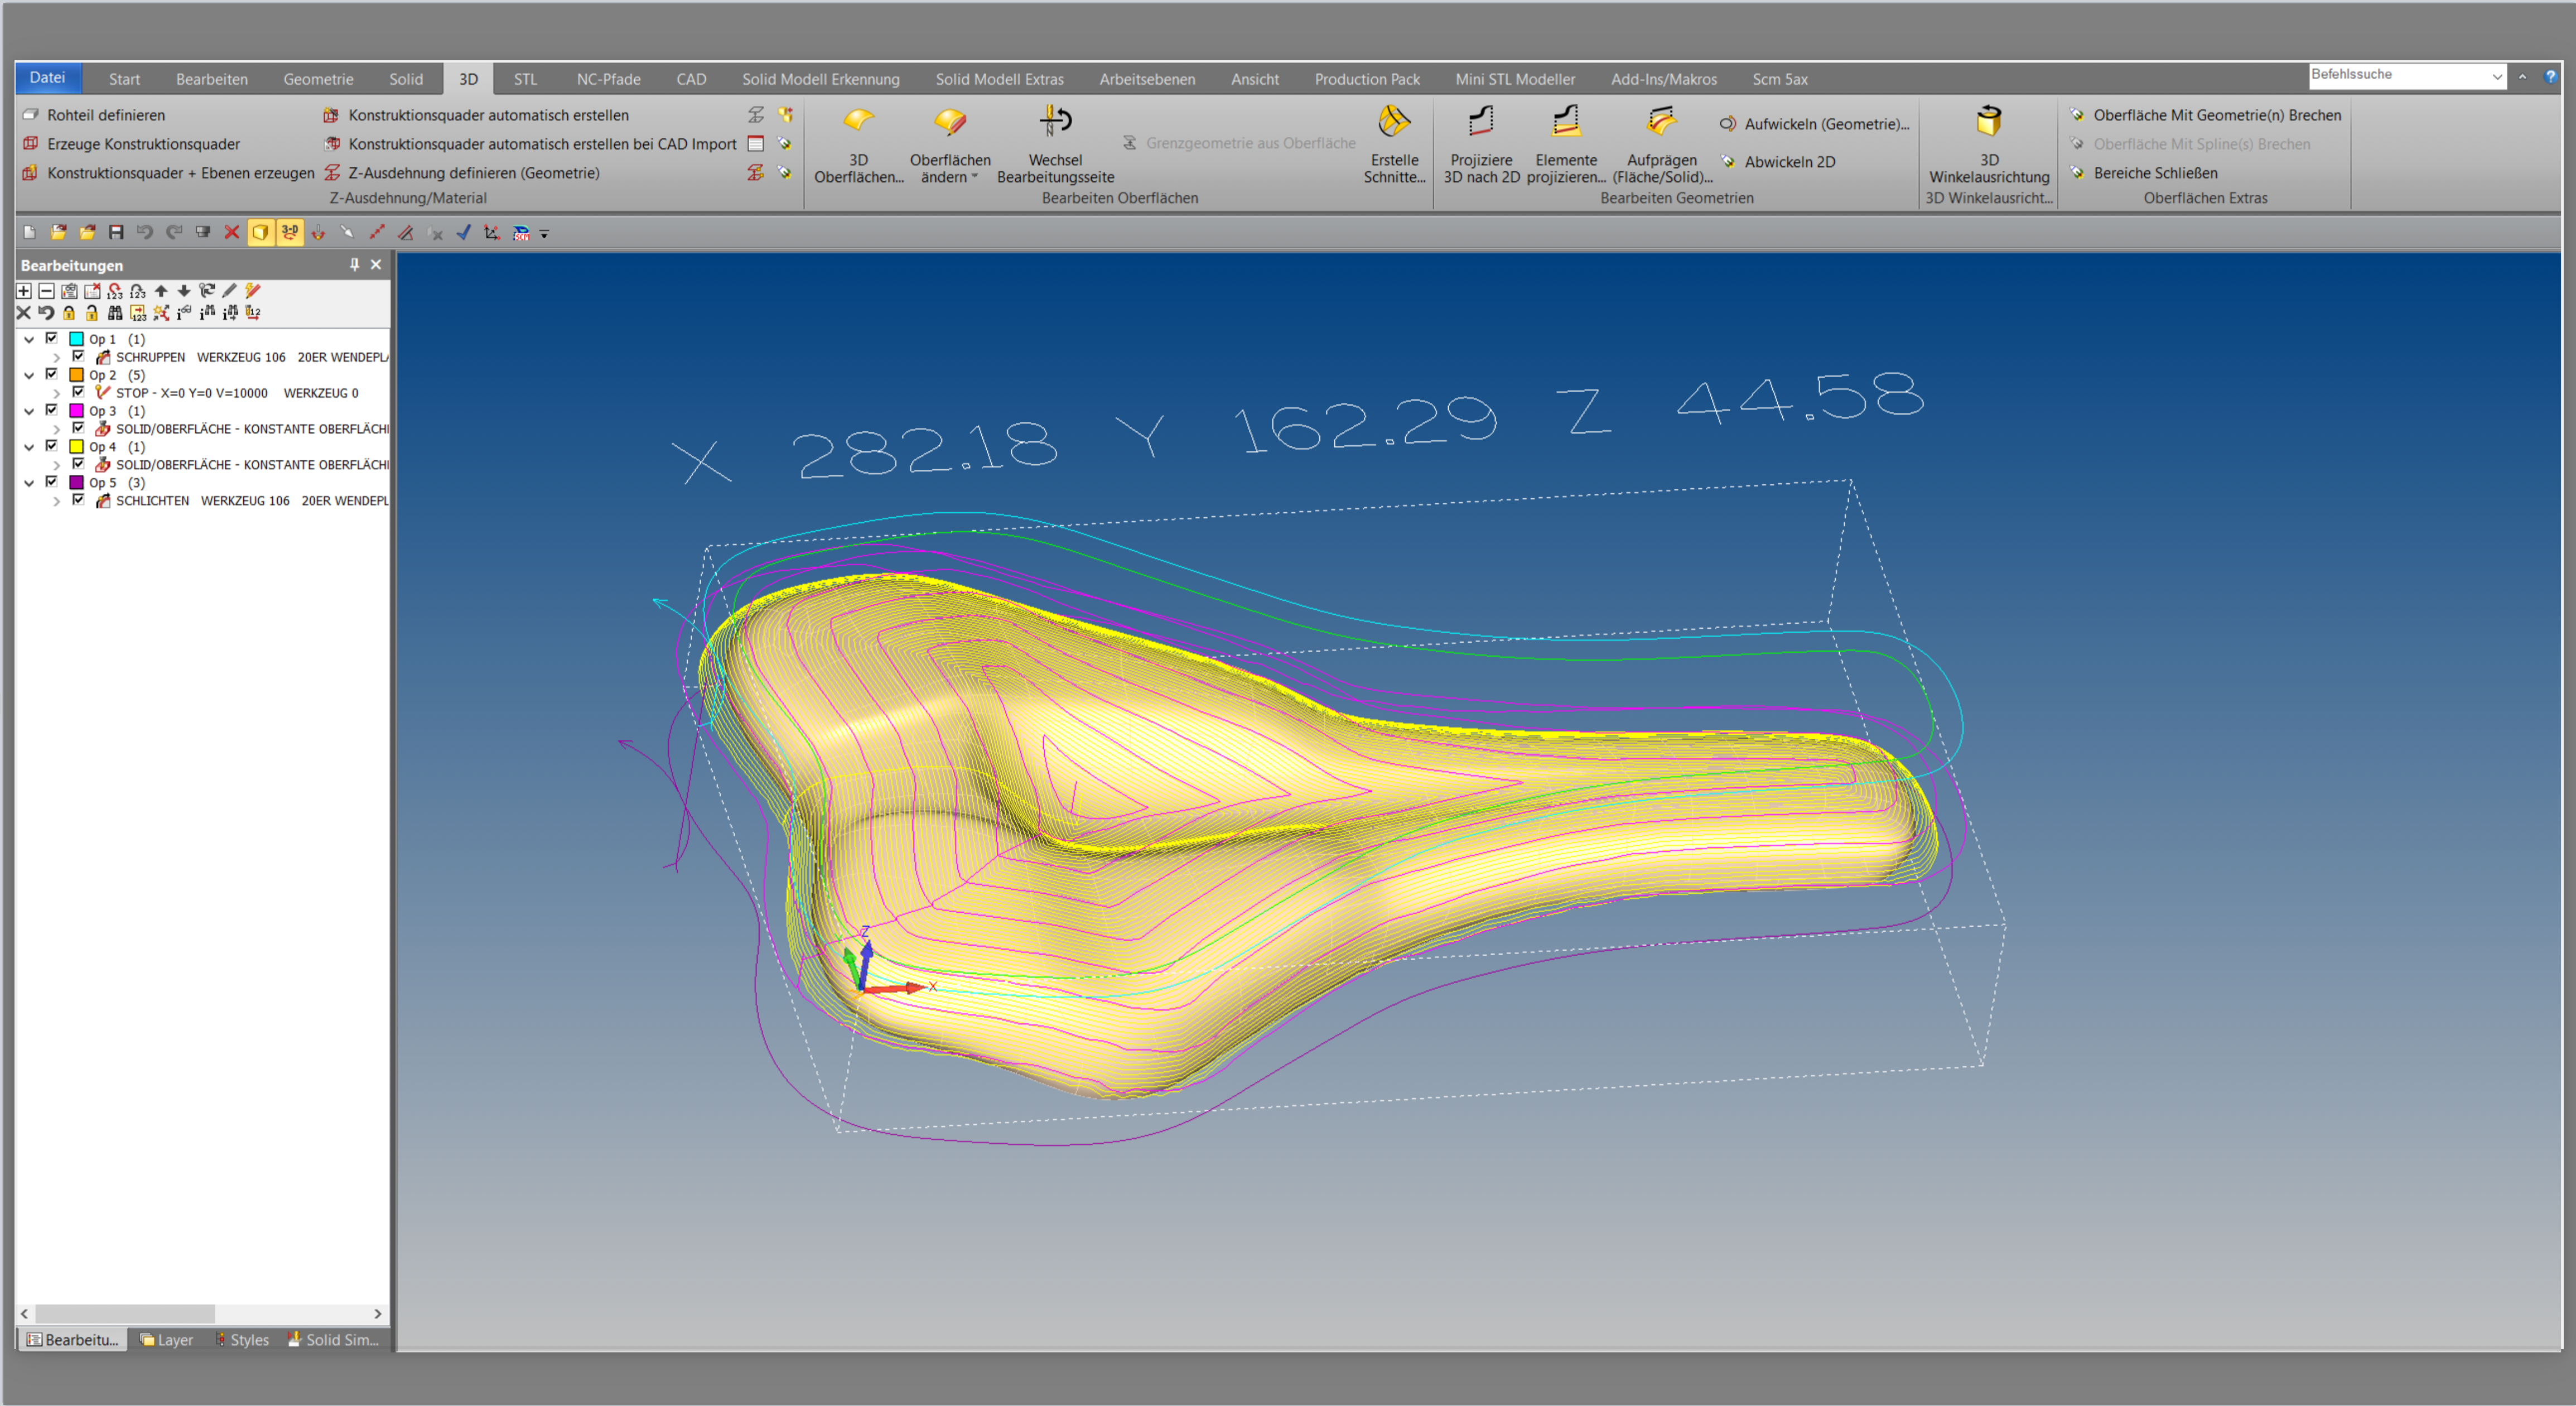This screenshot has width=2576, height=1406.
Task: Toggle the 3-D view rotation icon
Action: [x=289, y=233]
